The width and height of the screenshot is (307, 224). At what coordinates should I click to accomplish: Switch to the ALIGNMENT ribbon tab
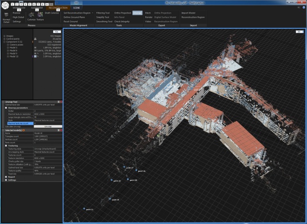pyautogui.click(x=37, y=8)
